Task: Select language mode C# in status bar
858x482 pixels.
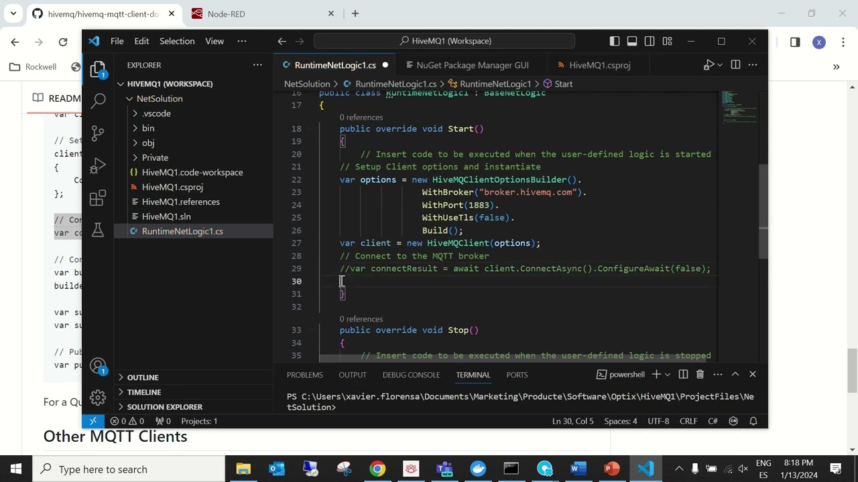Action: coord(713,421)
